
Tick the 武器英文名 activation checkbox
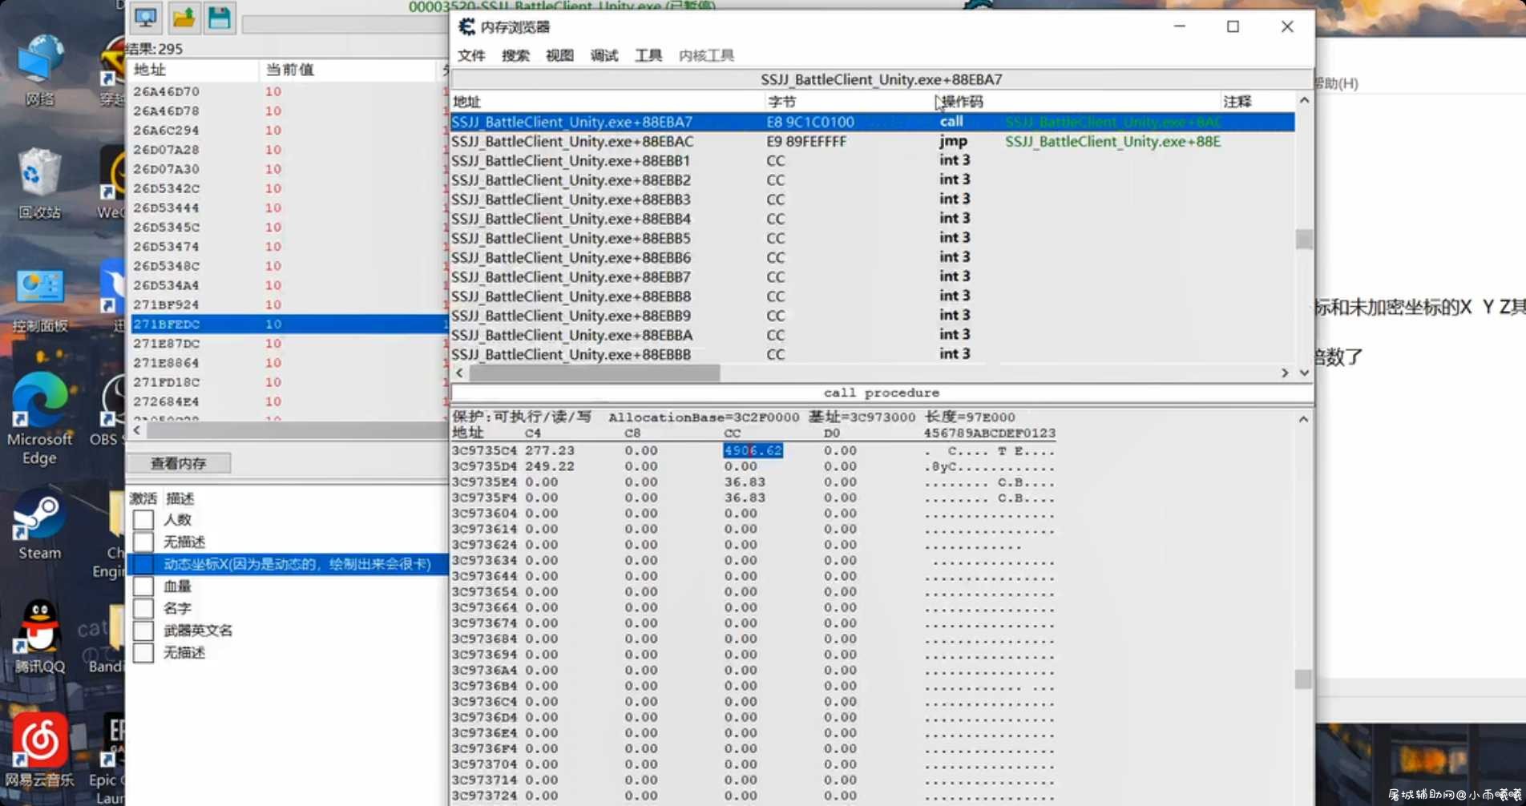point(143,631)
